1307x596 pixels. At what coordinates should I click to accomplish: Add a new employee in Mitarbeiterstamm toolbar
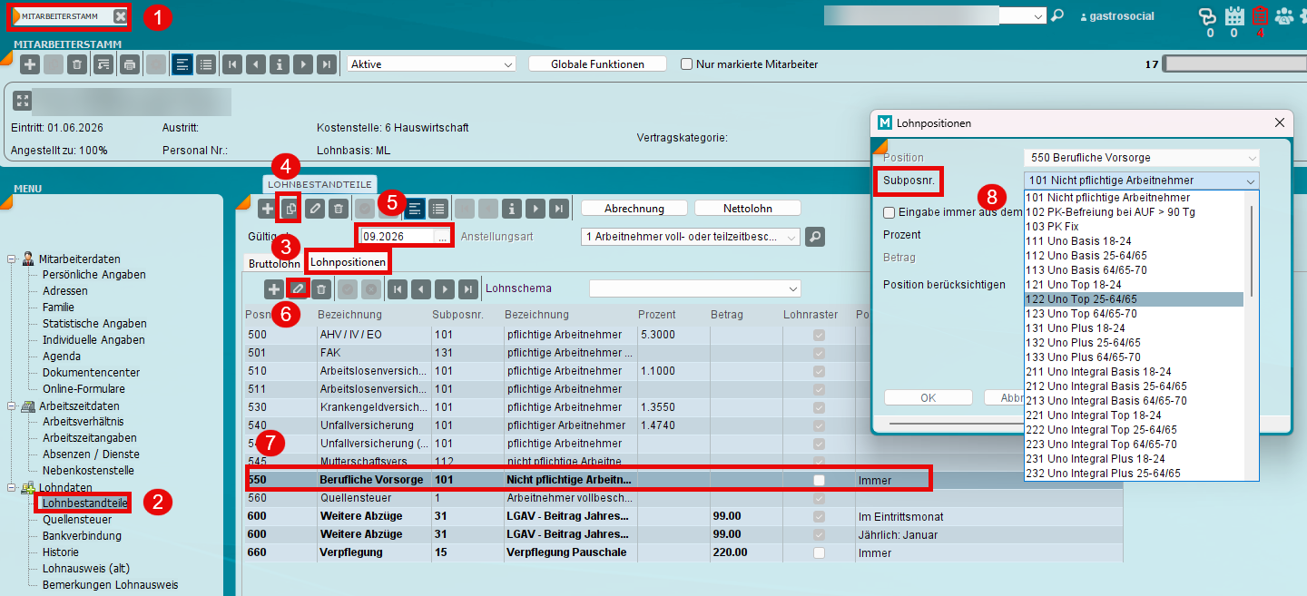[30, 64]
